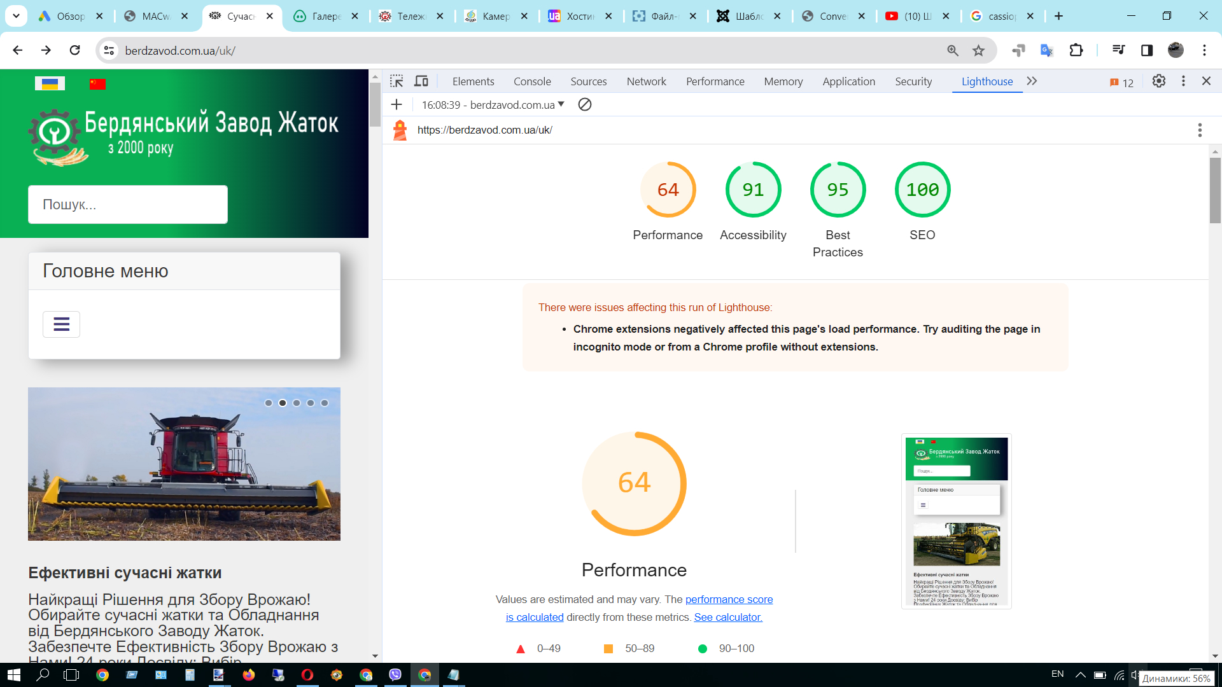Open the Google Translate extension icon
This screenshot has height=687, width=1222.
pos(1047,50)
